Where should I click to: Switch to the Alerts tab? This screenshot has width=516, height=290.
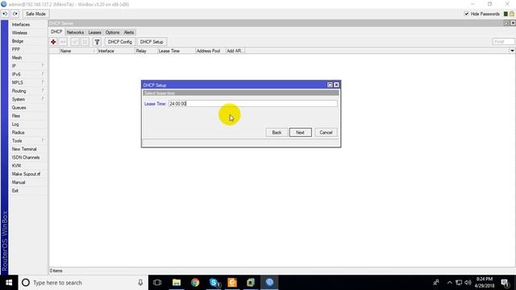tap(129, 32)
